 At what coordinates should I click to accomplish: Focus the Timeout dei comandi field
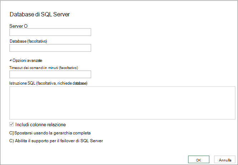(x=50, y=74)
